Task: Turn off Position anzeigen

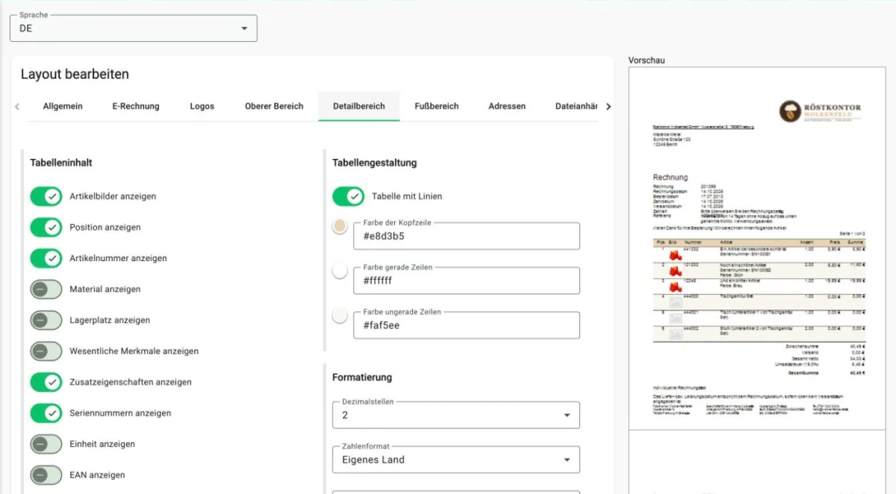Action: click(x=46, y=228)
